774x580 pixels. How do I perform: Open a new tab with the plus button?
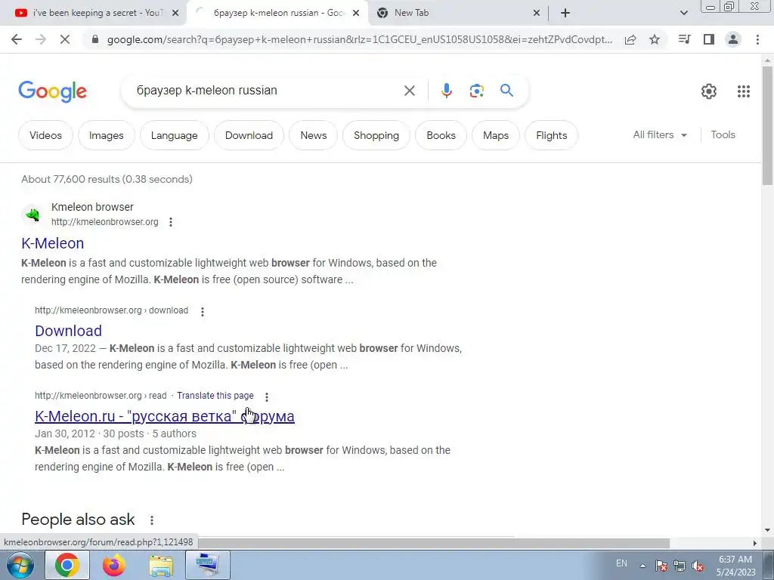click(x=565, y=13)
